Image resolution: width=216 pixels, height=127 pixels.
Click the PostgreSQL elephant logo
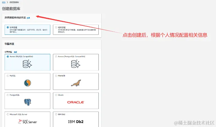[x=27, y=102]
